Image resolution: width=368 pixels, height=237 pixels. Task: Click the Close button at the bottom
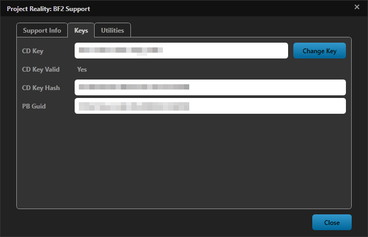pos(332,222)
